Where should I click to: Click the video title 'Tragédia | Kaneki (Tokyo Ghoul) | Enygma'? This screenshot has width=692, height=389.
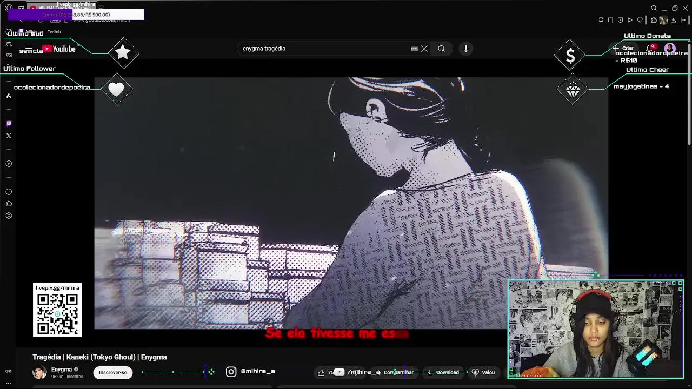click(99, 357)
